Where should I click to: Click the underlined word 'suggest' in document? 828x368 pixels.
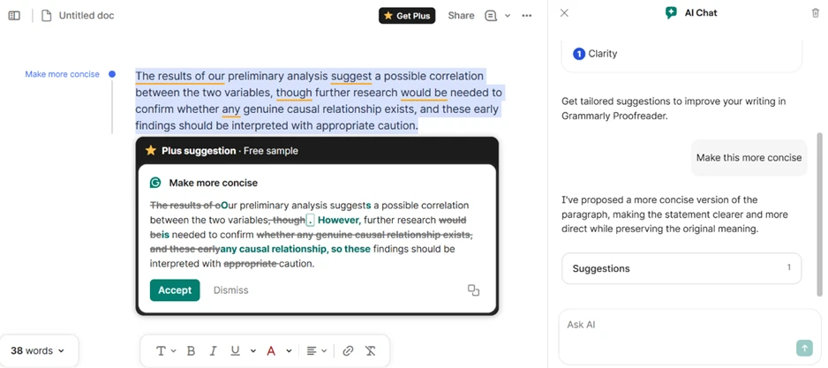point(351,77)
